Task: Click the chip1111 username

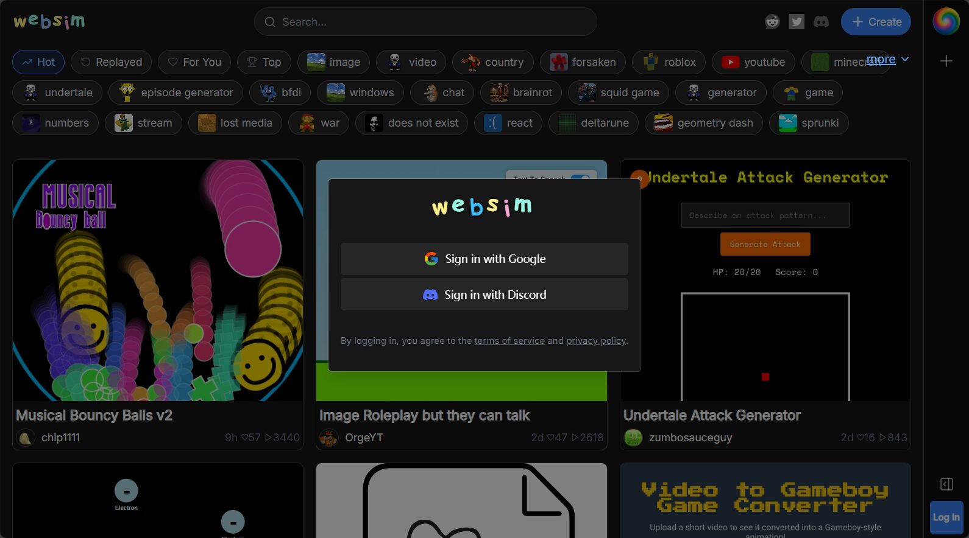Action: point(60,438)
